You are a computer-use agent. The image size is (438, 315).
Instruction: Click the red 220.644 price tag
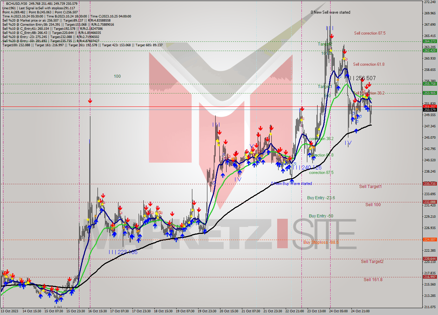(x=430, y=259)
